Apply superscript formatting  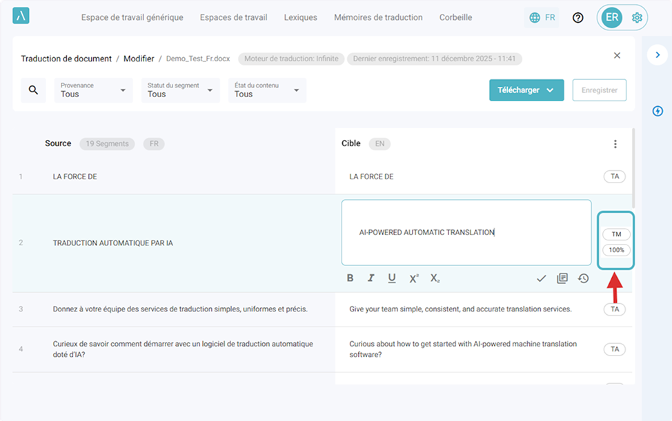pos(414,278)
